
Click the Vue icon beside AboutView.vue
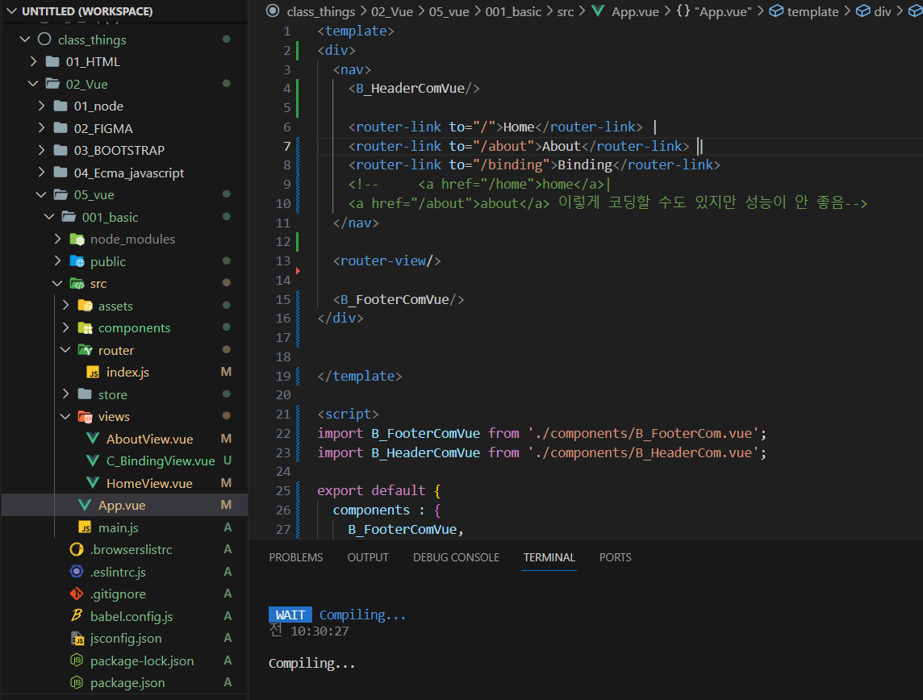pyautogui.click(x=93, y=439)
